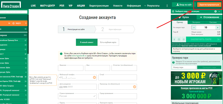The height and width of the screenshot is (104, 223).
Task: Click the trash icon in the coupon
Action: (x=175, y=39)
